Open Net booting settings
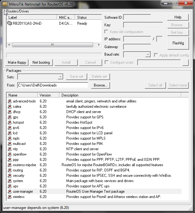 (x=41, y=62)
